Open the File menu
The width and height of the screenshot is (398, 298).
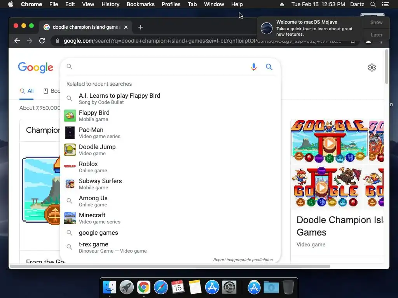(x=54, y=4)
